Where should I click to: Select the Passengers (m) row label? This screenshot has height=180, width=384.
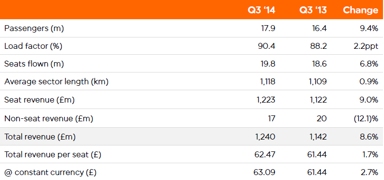pyautogui.click(x=34, y=29)
